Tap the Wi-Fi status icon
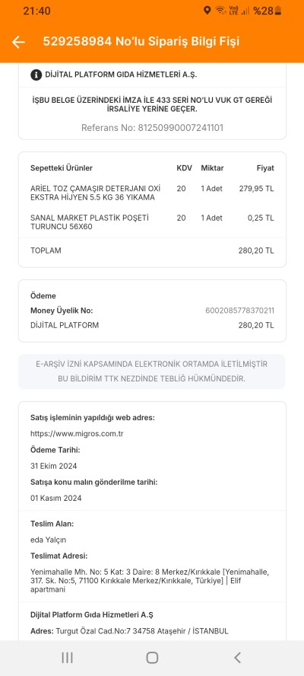Viewport: 304px width, 676px height. [x=220, y=11]
